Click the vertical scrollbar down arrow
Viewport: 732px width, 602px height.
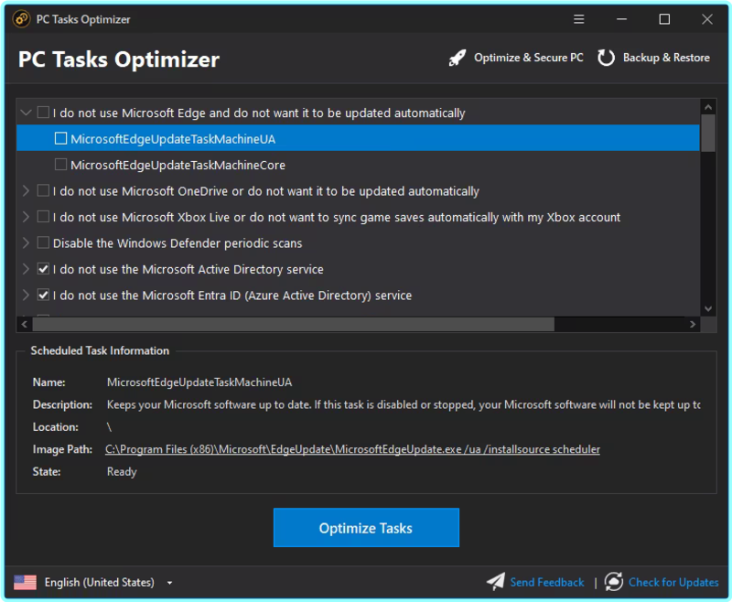click(x=708, y=308)
